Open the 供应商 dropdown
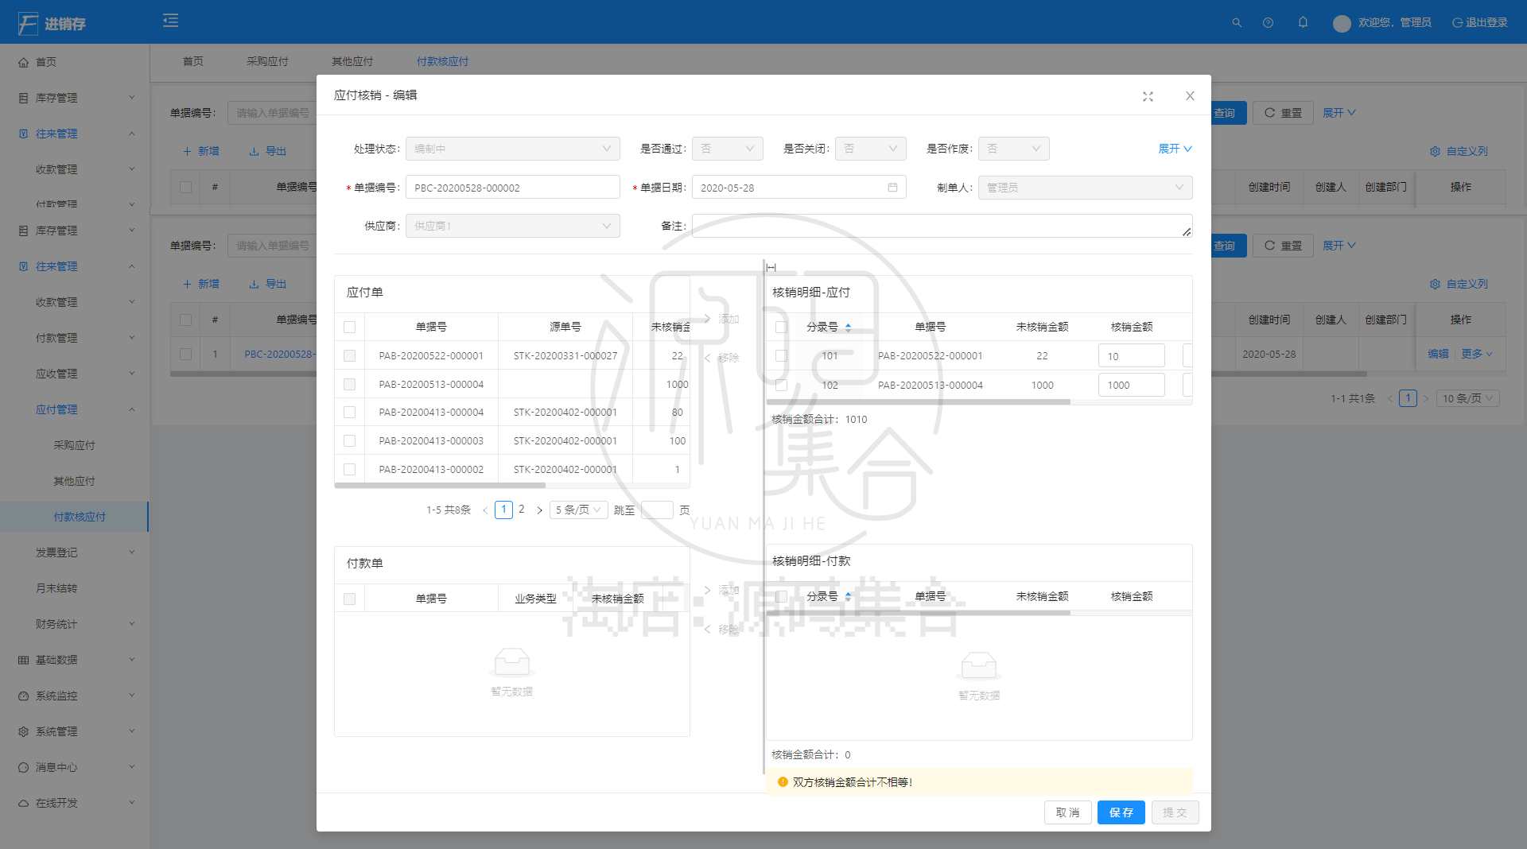The image size is (1527, 849). 512,226
